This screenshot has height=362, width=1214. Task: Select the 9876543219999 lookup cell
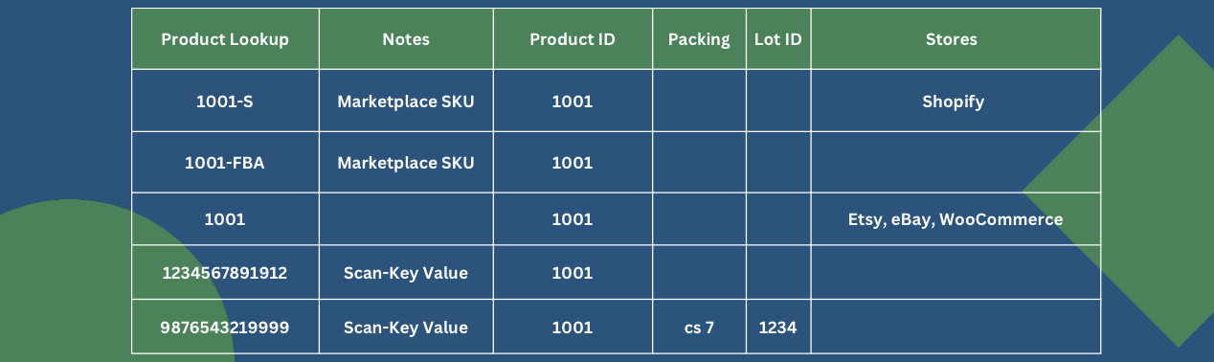225,328
